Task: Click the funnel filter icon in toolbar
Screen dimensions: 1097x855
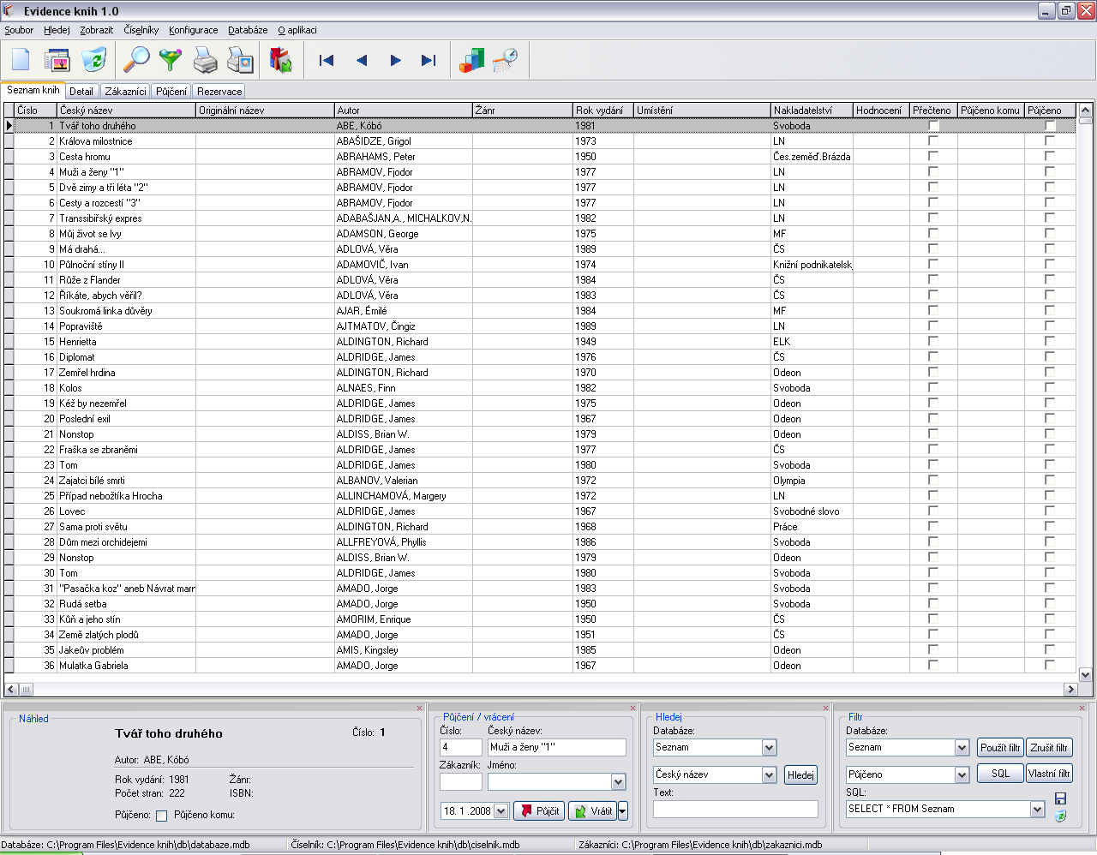Action: point(171,60)
